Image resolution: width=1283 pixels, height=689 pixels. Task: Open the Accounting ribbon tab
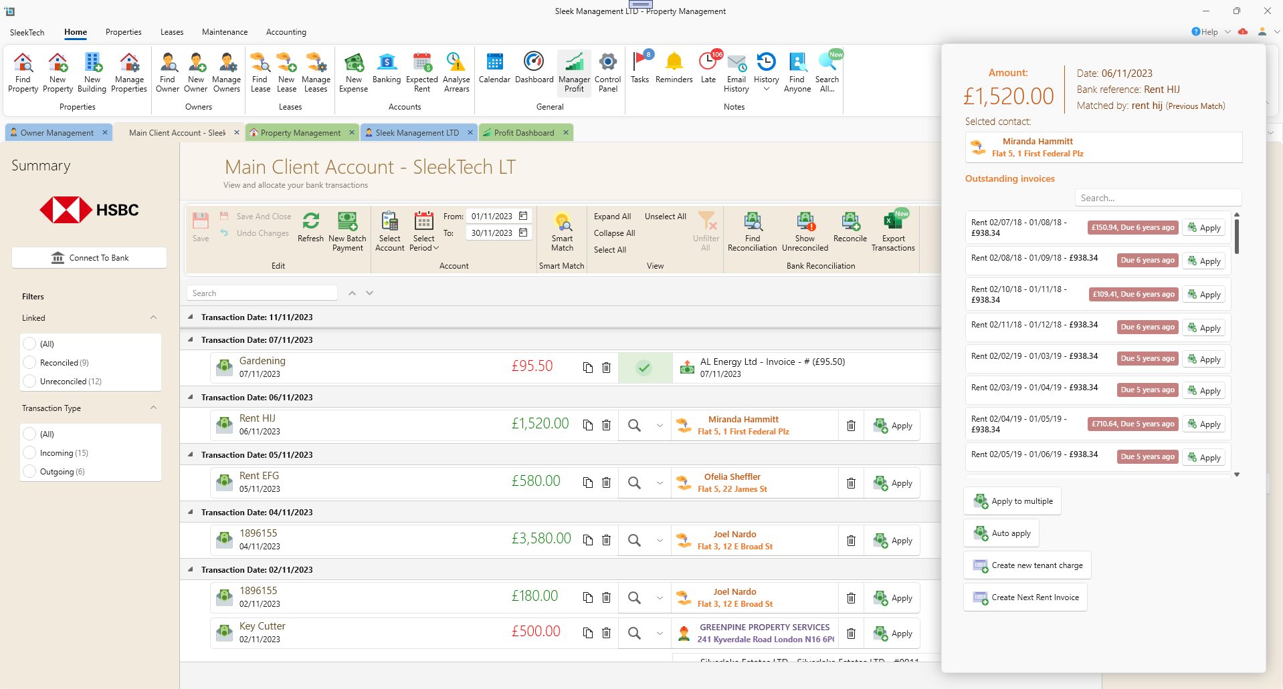[x=286, y=32]
